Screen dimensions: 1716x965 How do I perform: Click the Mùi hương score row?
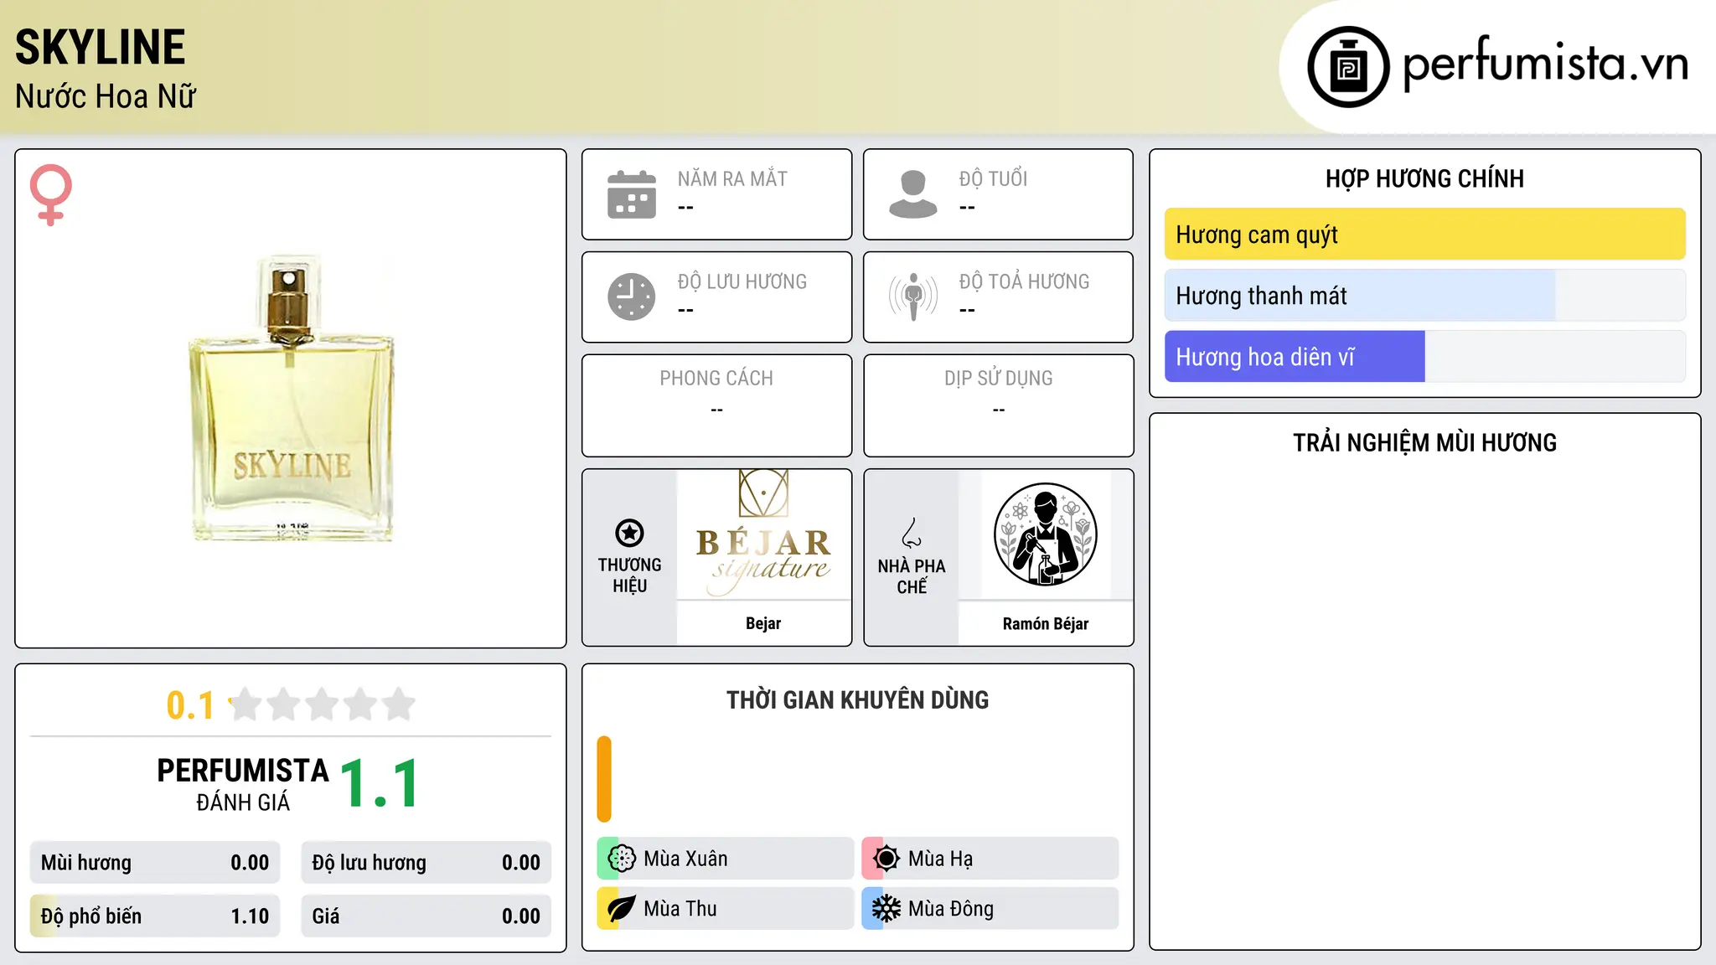point(155,863)
